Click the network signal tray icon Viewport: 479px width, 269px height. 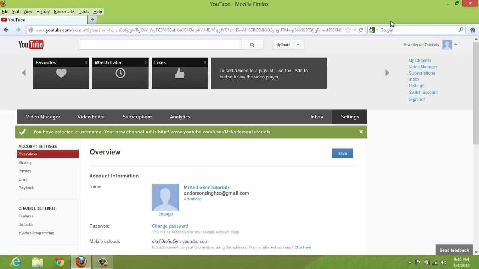[x=435, y=262]
